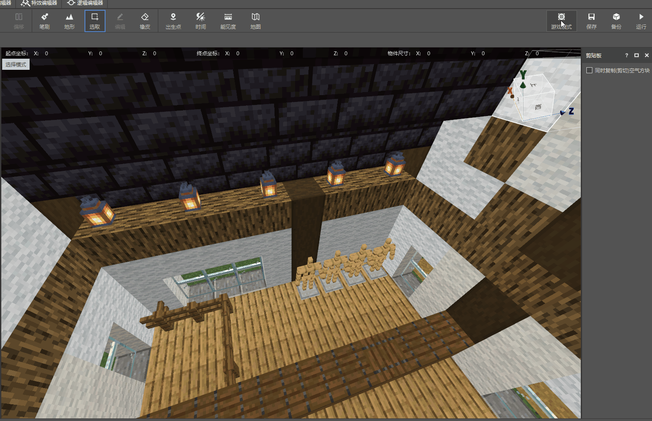Save the world with 保存
The image size is (652, 421).
pos(592,21)
